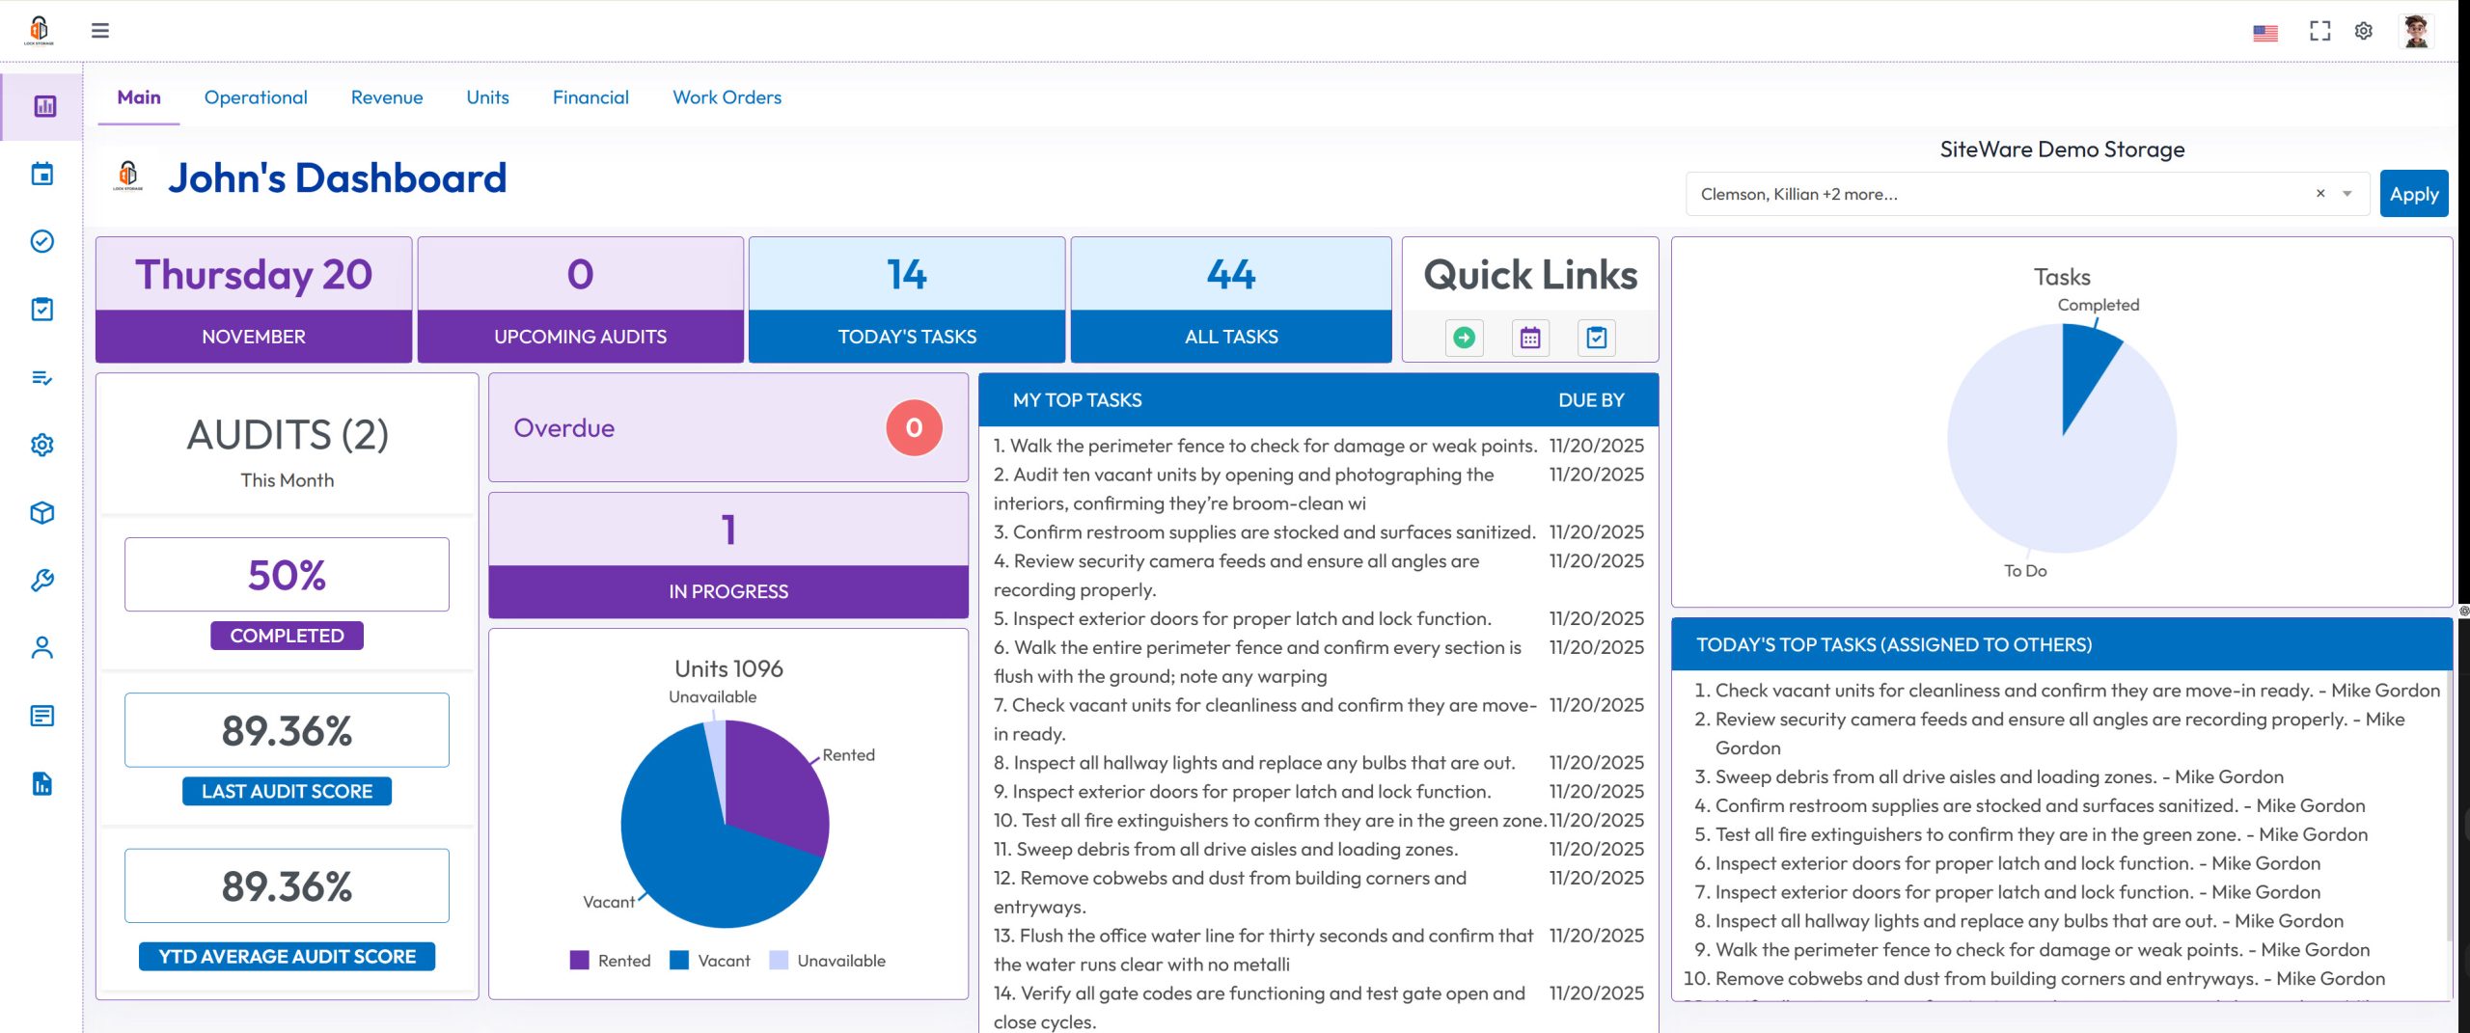
Task: Switch to the Work Orders tab
Action: [x=727, y=97]
